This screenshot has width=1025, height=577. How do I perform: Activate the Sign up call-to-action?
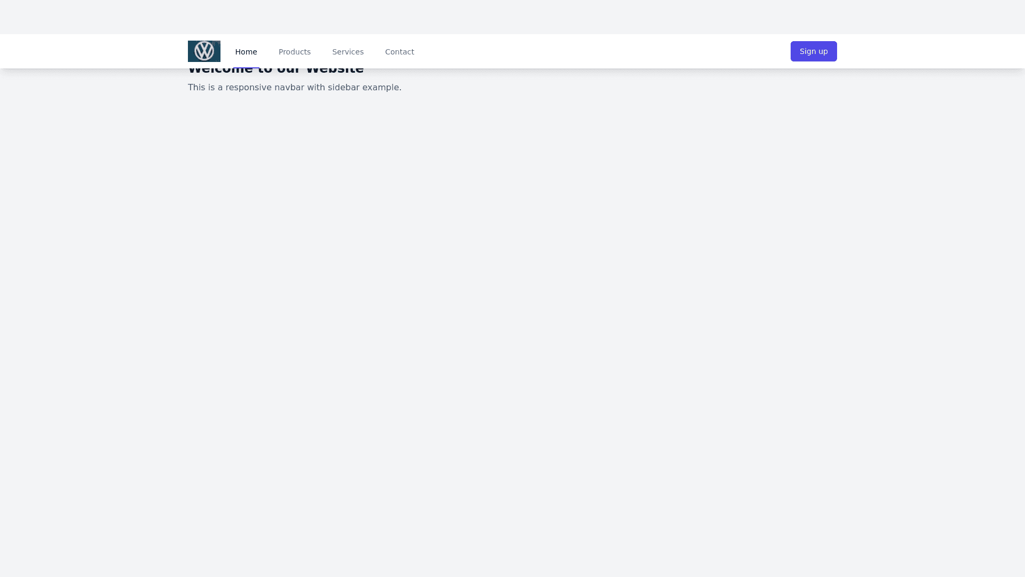tap(813, 51)
